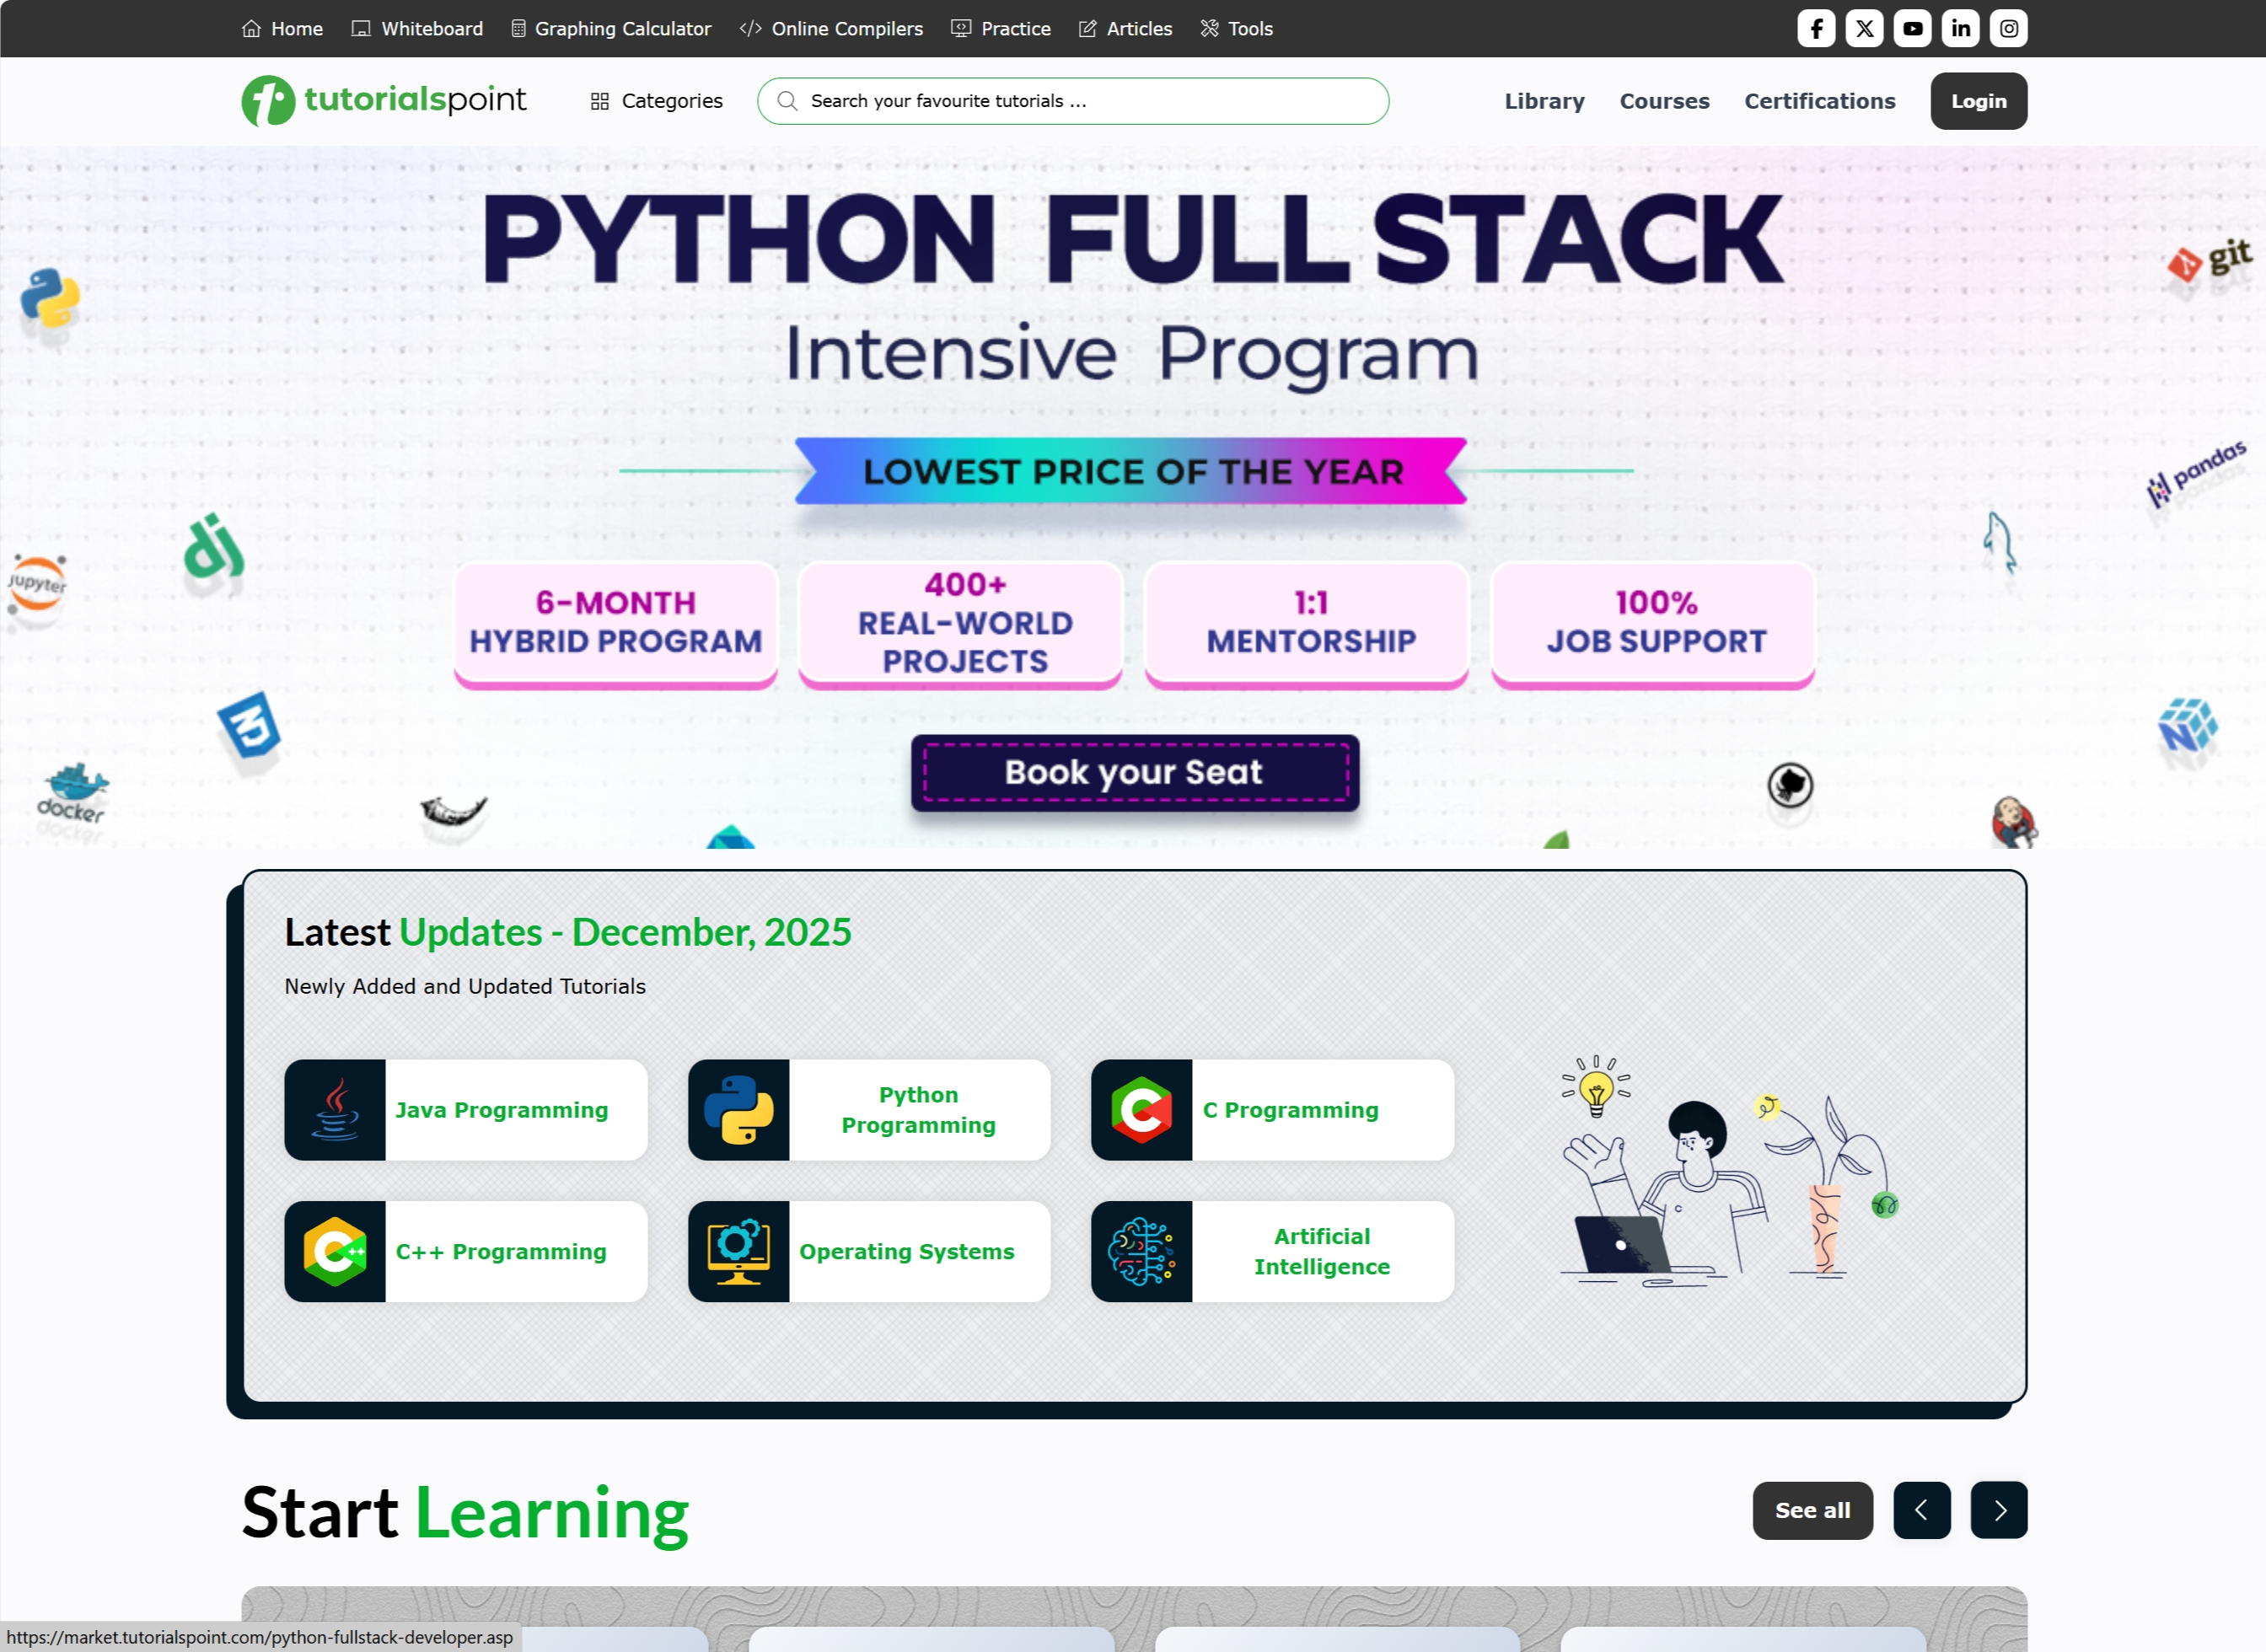This screenshot has height=1652, width=2266.
Task: Click the tutorialspoint logo
Action: tap(383, 100)
